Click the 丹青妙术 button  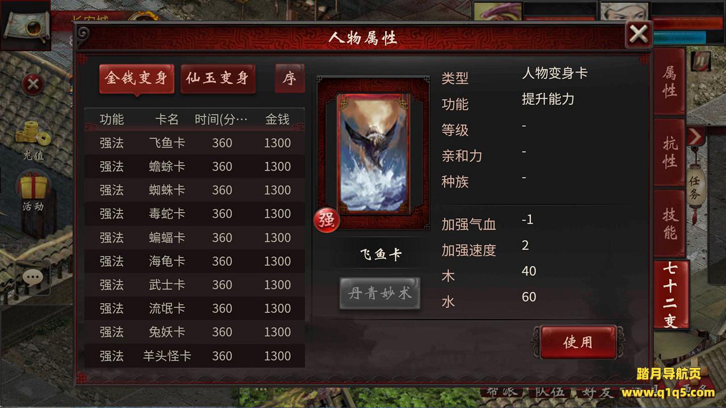(379, 294)
